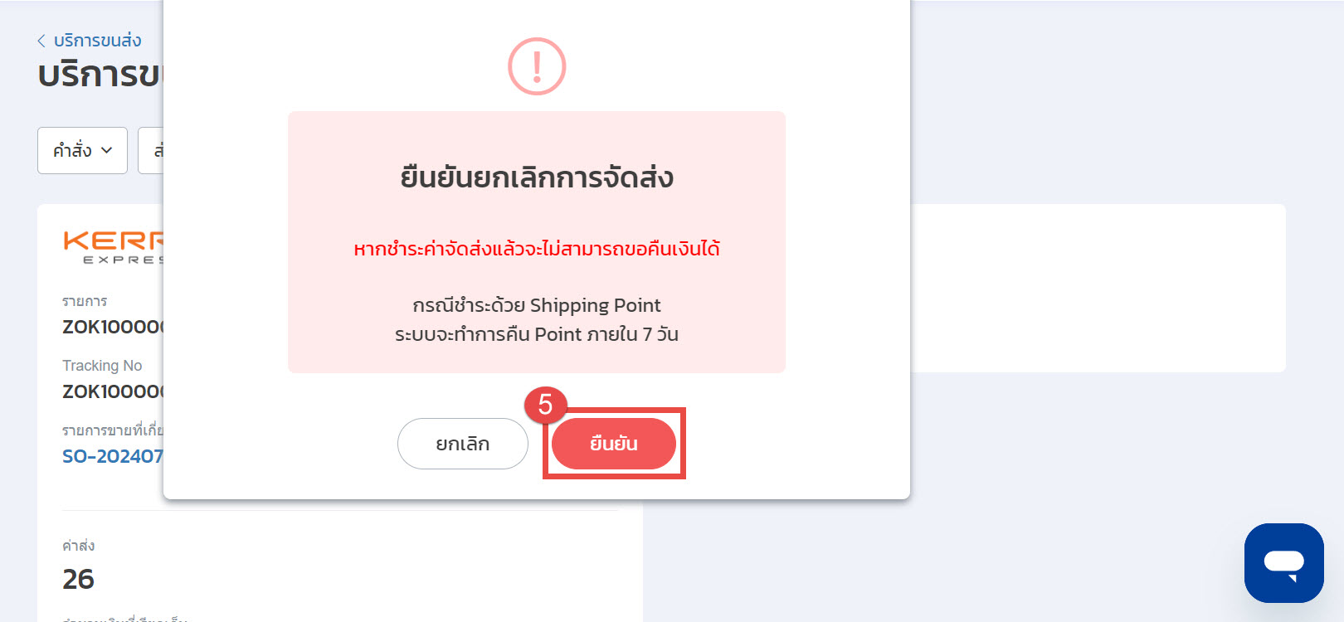Click the Kerry Express logo
Screen dimensions: 1344x622
pyautogui.click(x=114, y=247)
